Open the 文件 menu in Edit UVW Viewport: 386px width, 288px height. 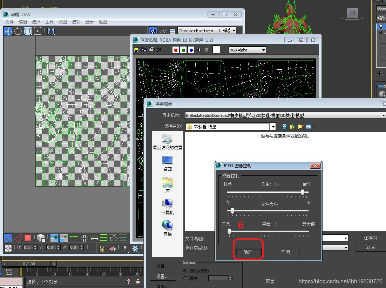[x=9, y=22]
